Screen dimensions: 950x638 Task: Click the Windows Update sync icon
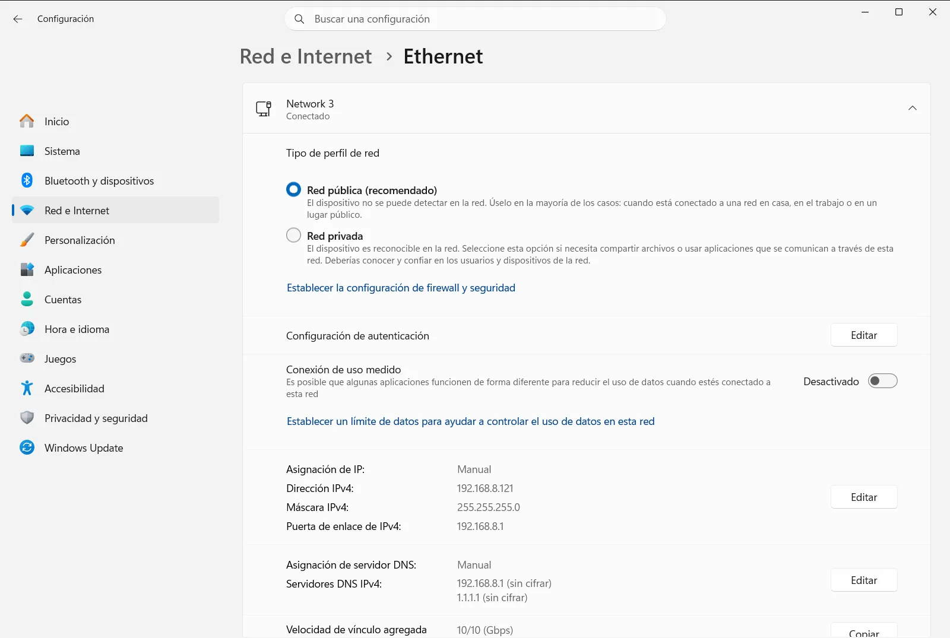(x=27, y=447)
